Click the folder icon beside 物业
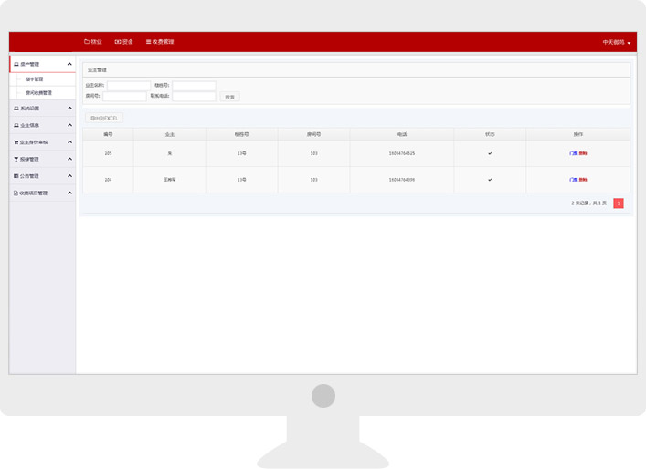646x469 pixels. click(87, 42)
